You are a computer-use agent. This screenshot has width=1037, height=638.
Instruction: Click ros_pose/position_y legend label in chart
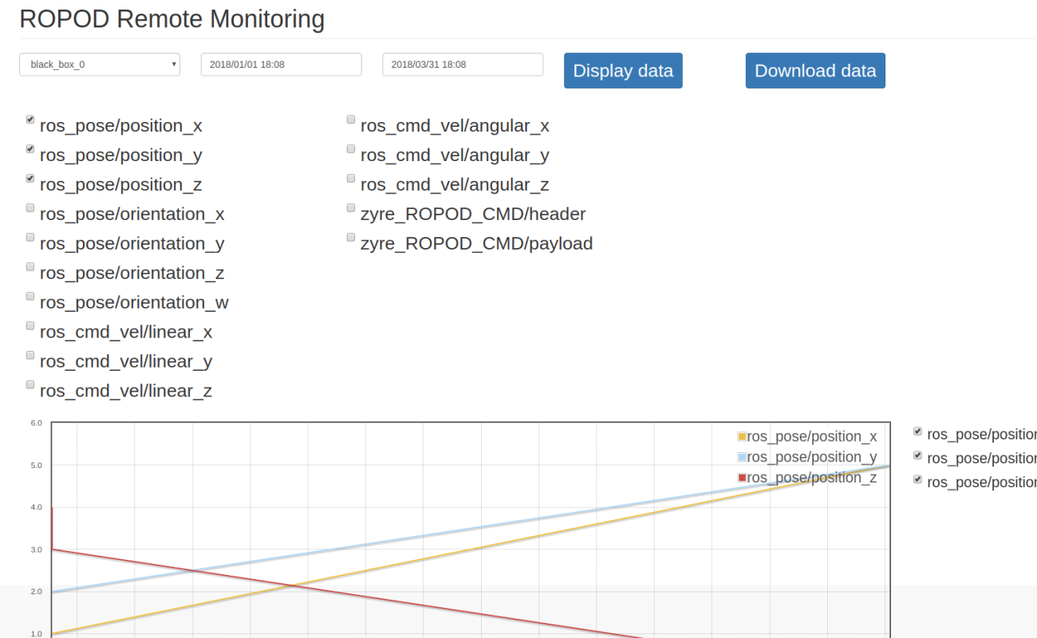(812, 457)
